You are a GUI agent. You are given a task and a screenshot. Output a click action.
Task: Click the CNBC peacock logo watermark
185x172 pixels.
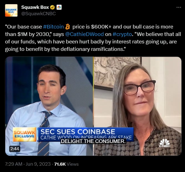[x=165, y=143]
